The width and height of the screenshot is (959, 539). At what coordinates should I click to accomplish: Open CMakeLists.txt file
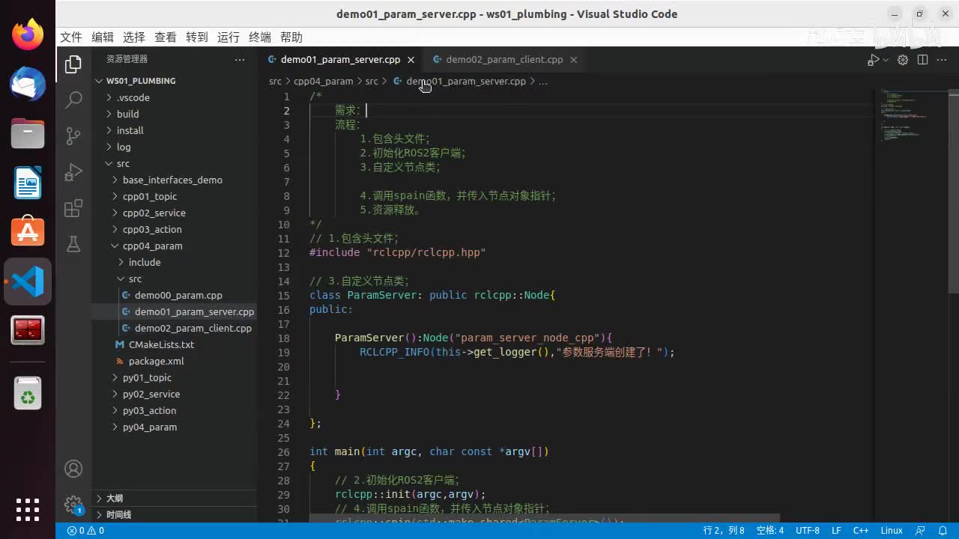tap(175, 344)
